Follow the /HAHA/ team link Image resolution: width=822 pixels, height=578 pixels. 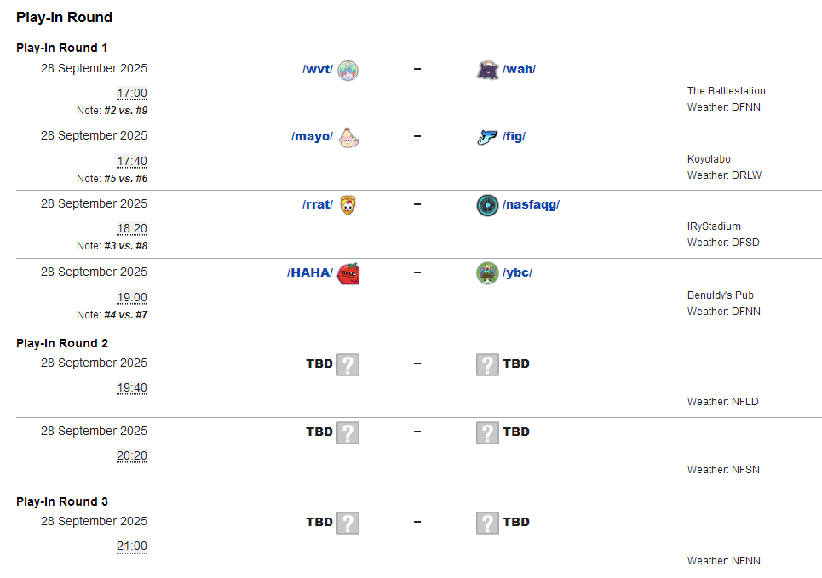click(309, 272)
